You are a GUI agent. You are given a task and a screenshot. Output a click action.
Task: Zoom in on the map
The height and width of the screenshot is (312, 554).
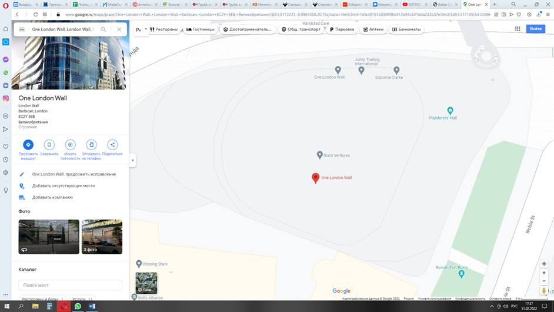click(x=544, y=273)
